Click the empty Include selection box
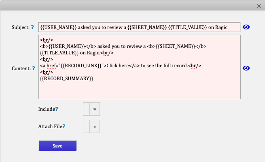 86,109
